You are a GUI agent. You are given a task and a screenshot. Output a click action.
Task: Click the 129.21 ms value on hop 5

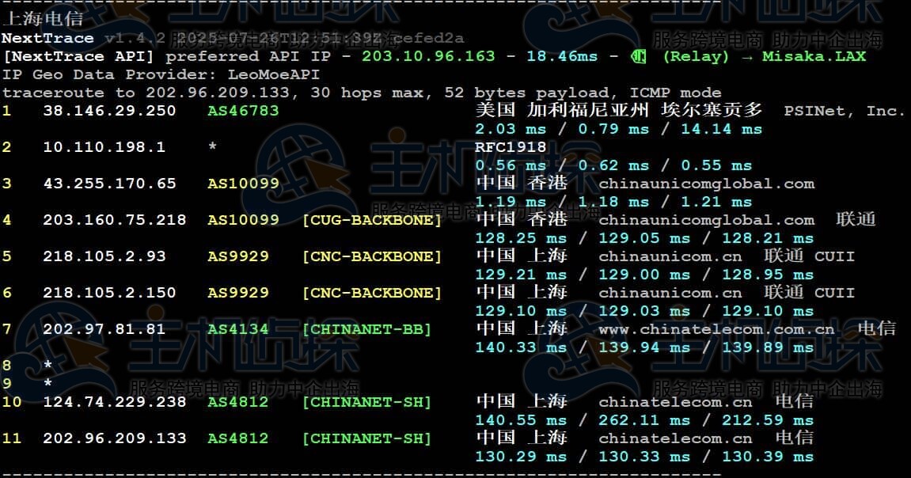[521, 275]
